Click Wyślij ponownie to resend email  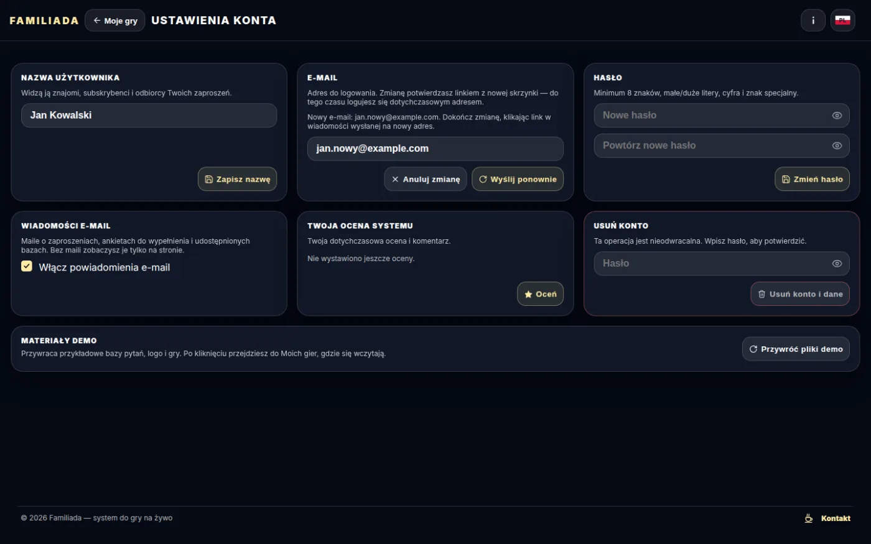point(518,179)
